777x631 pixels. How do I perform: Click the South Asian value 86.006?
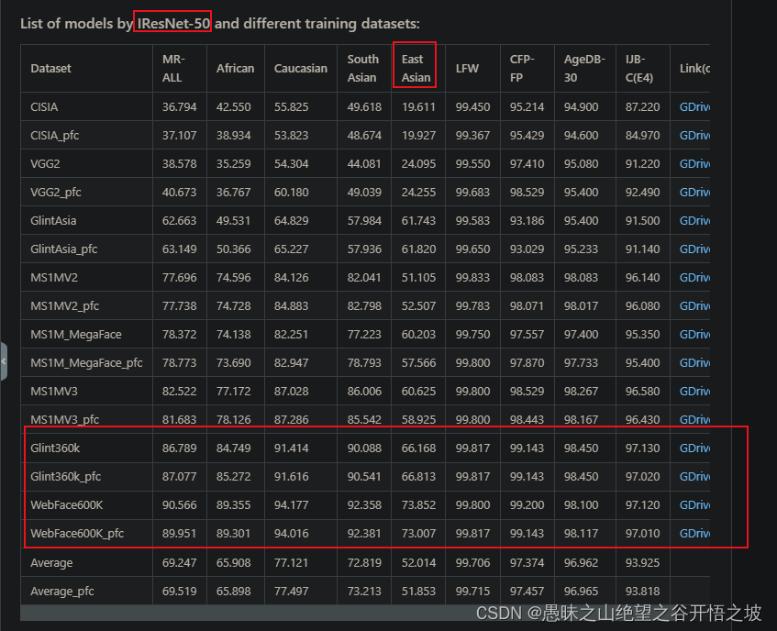[x=364, y=392]
